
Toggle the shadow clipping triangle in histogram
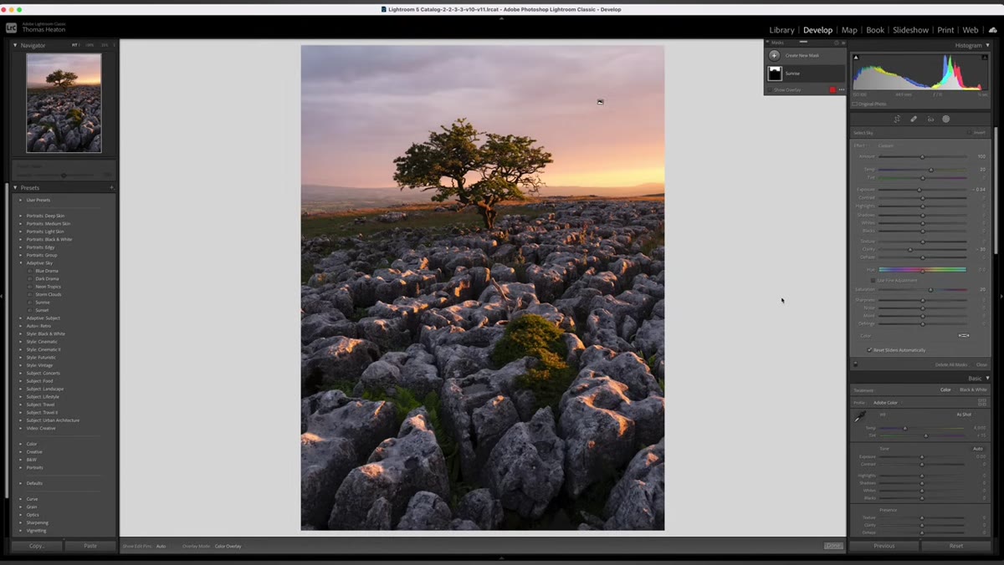pos(855,56)
